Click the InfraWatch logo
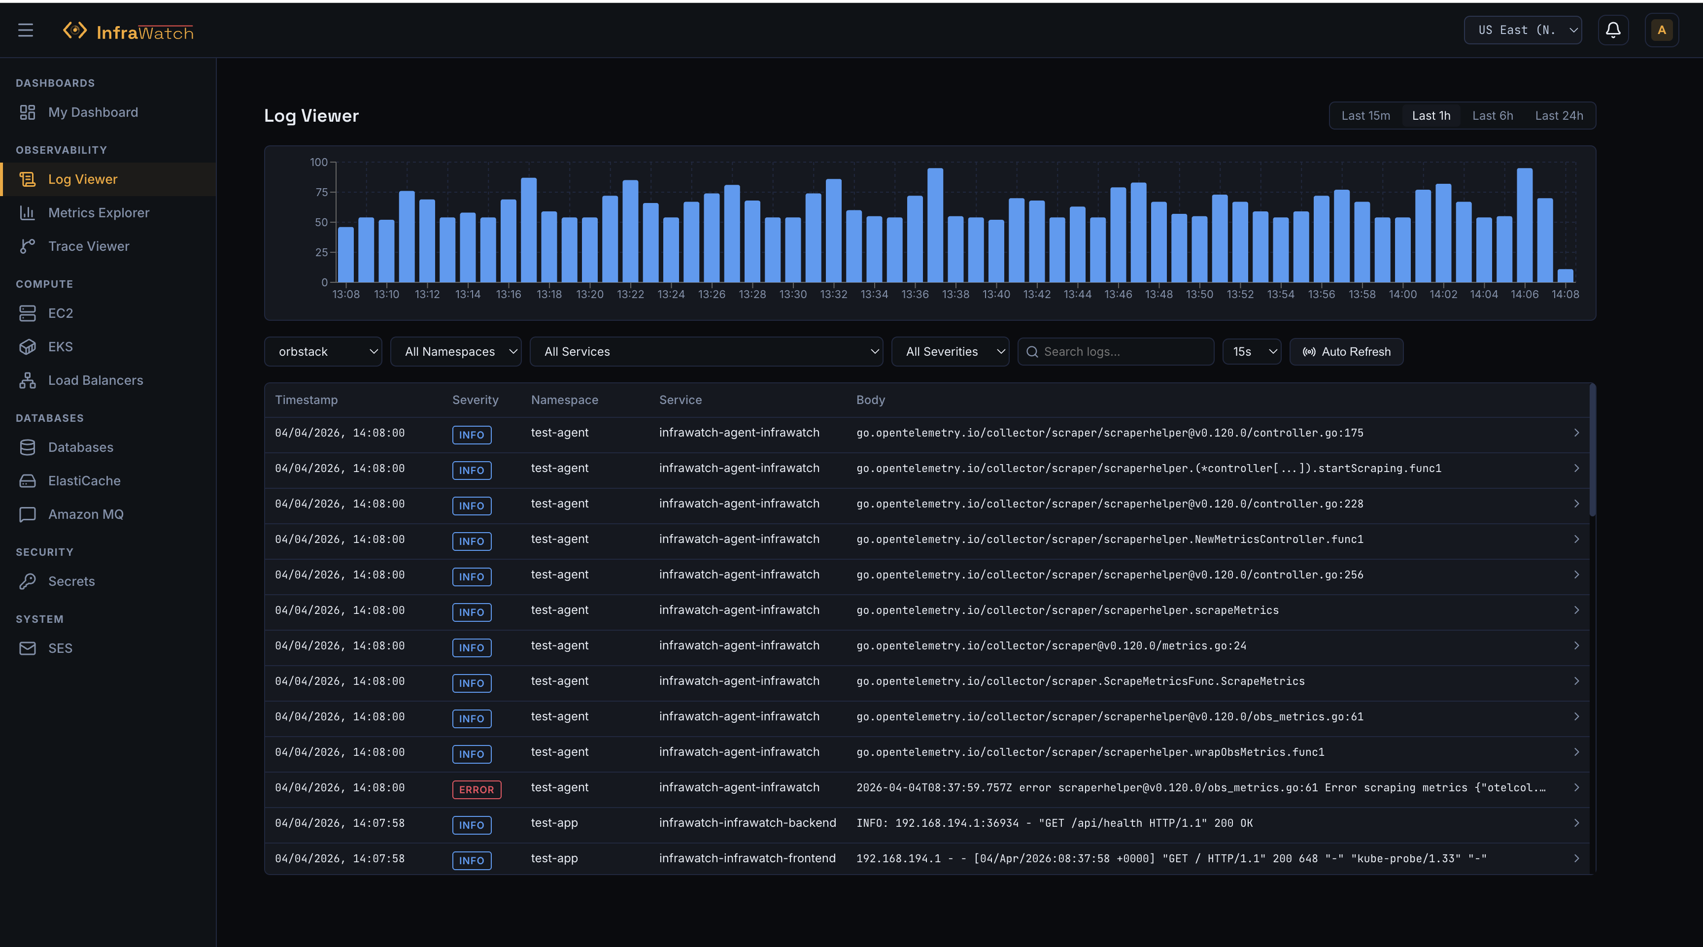 click(128, 30)
